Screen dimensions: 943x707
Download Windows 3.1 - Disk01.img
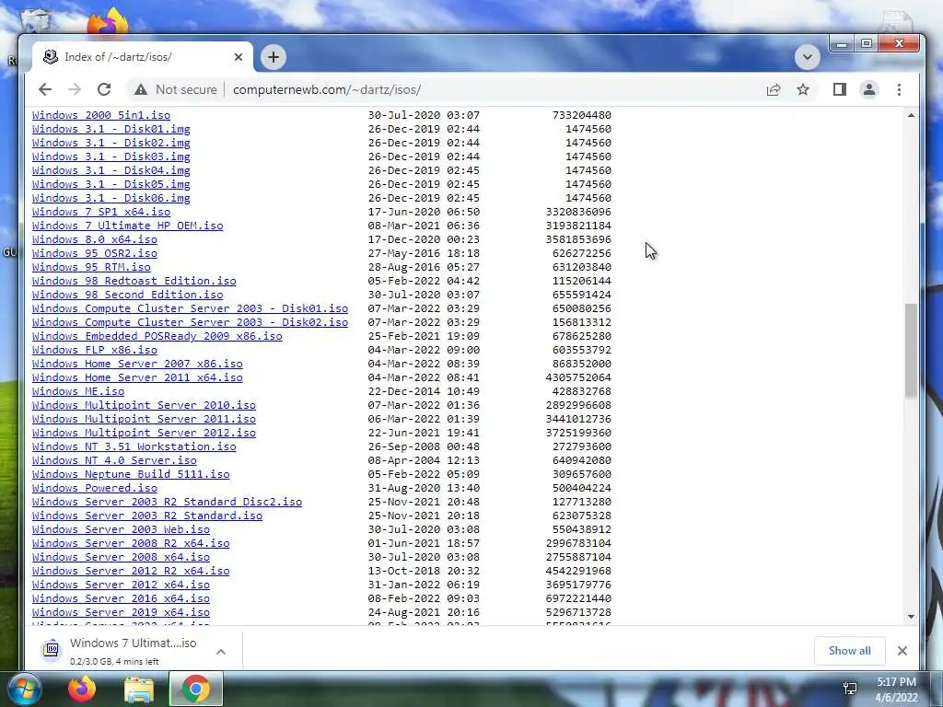pos(111,129)
